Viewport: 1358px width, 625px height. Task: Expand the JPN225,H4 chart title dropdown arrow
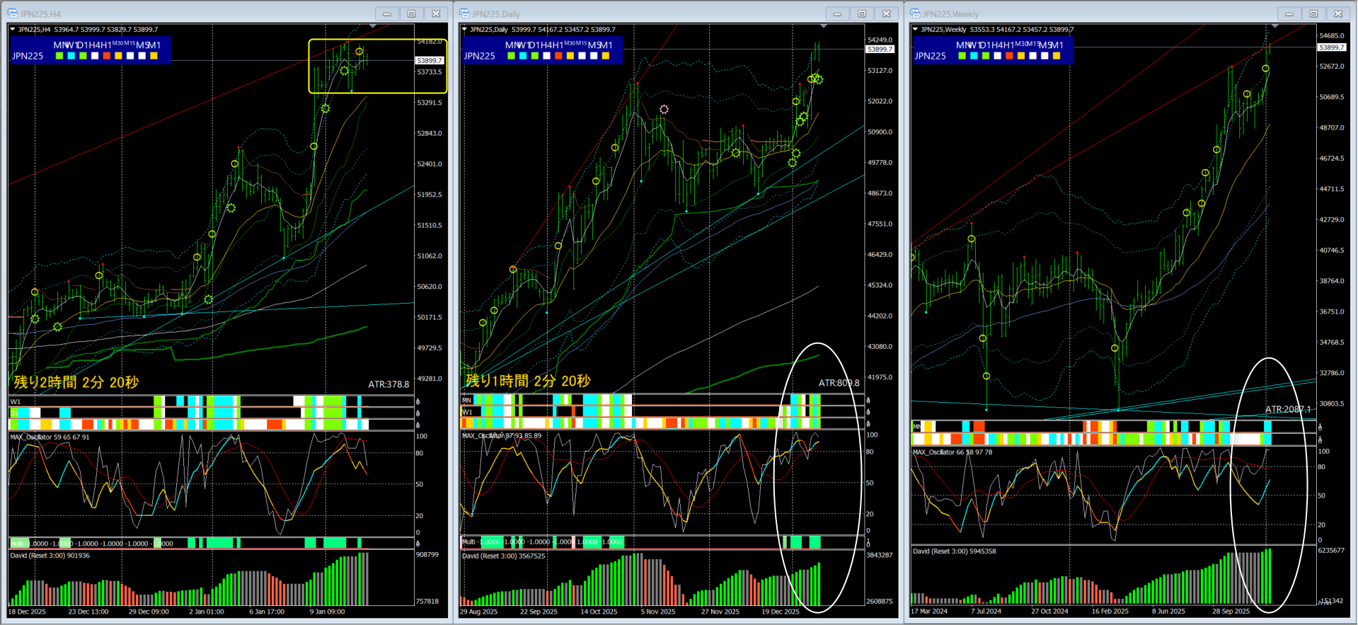[13, 30]
